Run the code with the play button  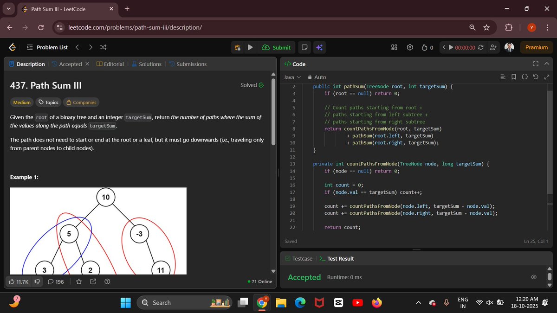tap(250, 47)
